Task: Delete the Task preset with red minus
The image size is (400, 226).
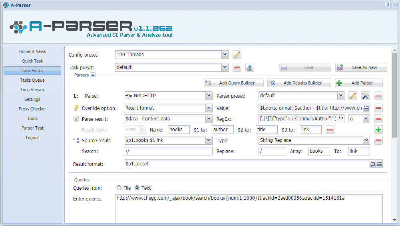Action: click(237, 67)
